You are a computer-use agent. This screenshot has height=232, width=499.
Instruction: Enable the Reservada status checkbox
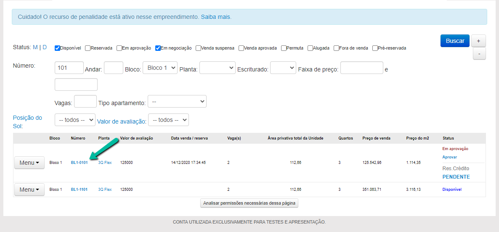point(88,48)
